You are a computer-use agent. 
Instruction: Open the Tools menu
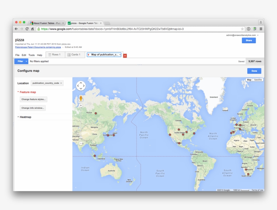pos(32,55)
